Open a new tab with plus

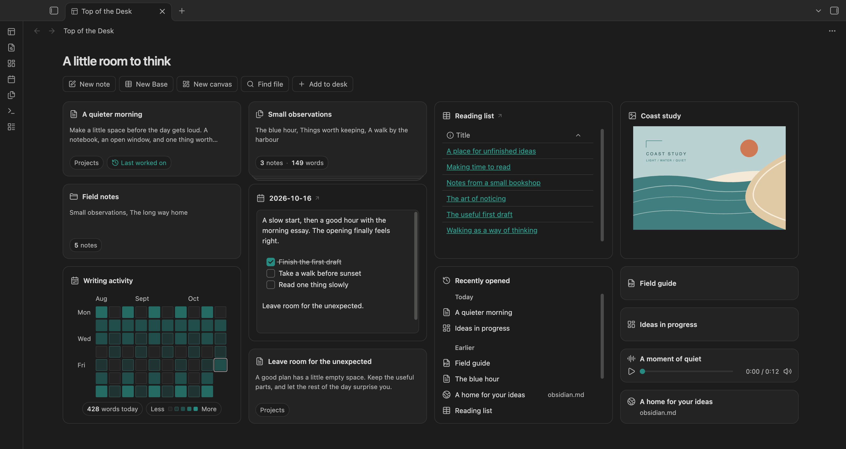tap(182, 11)
